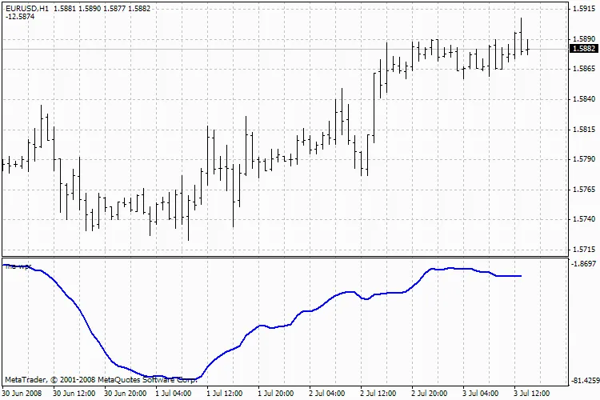Click the MetaTrader MetaQuotes copyright text
Screen dimensions: 600x400
pos(100,379)
